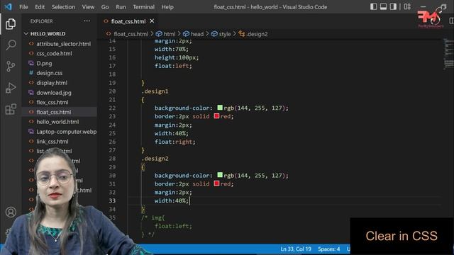Open the Extensions view icon
This screenshot has height=255, width=454.
click(x=11, y=109)
